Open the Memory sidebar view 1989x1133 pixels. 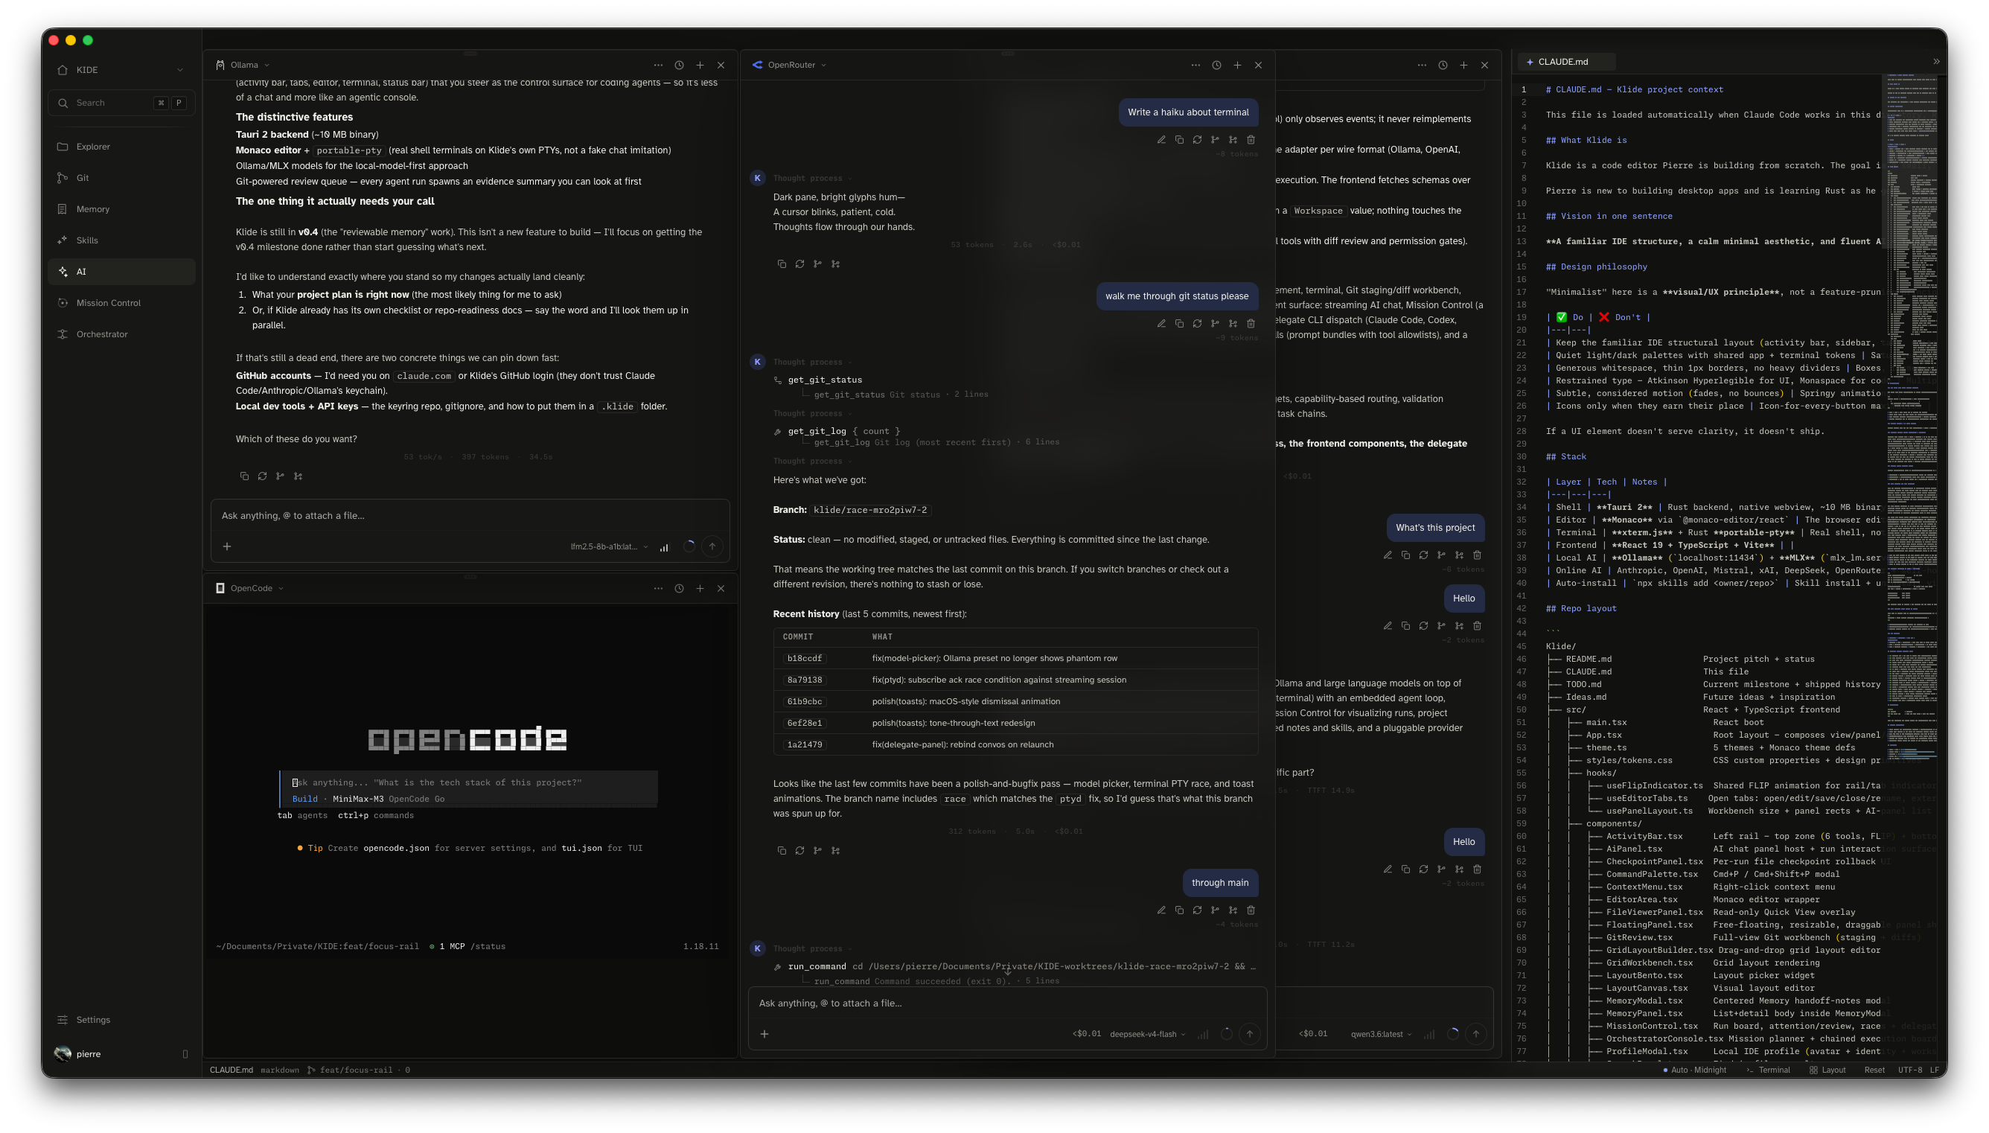pos(121,208)
